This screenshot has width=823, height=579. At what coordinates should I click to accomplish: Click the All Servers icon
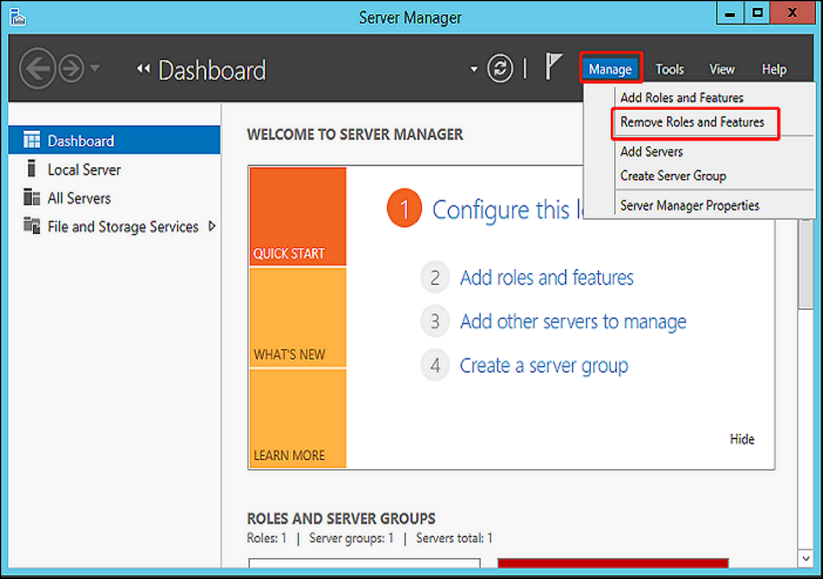[32, 198]
